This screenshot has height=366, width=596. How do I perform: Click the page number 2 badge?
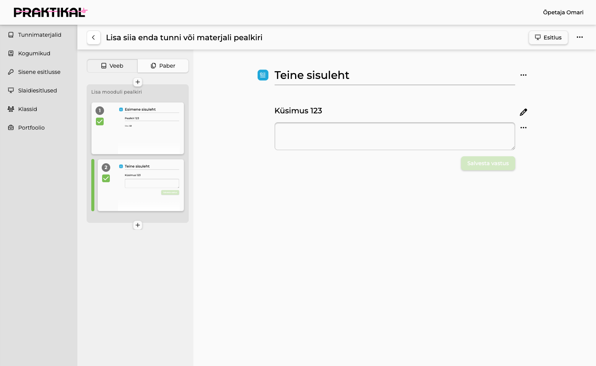tap(106, 168)
